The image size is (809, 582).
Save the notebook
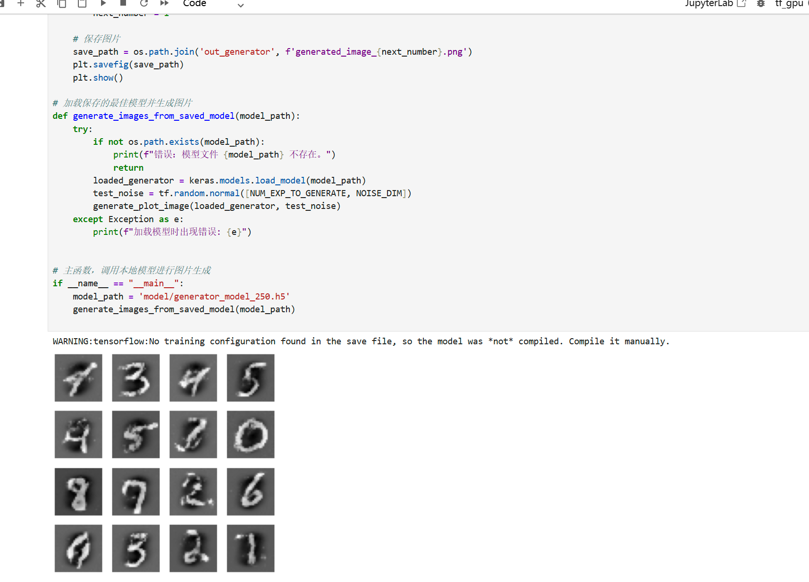[x=2, y=3]
